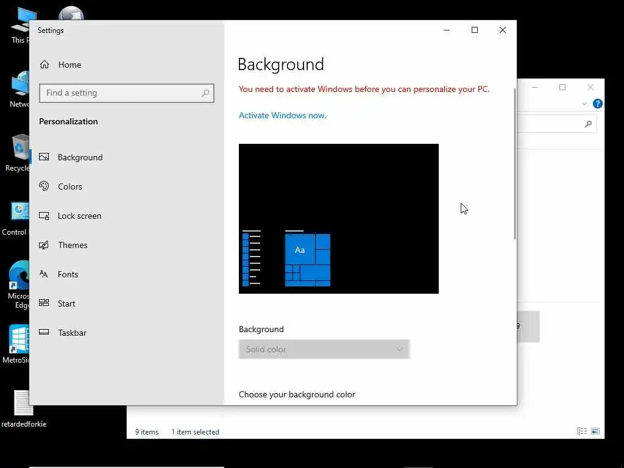Click the desktop background preview image
The image size is (624, 468).
click(339, 219)
